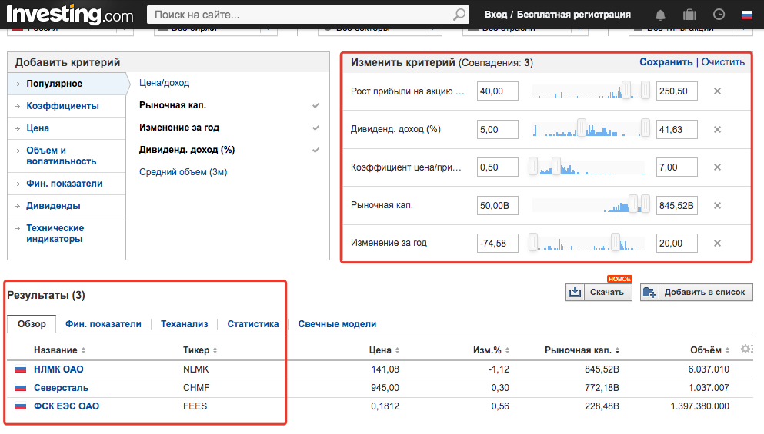Expand Технические индикаторы category
This screenshot has width=764, height=434.
[x=55, y=234]
